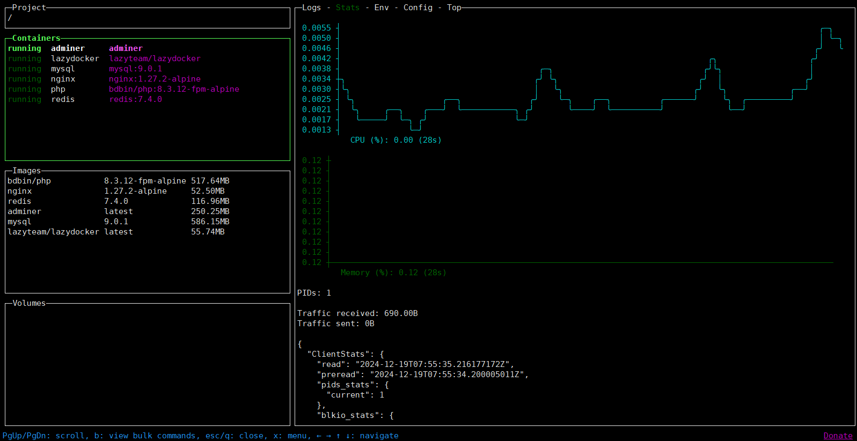Click the "x: menu" hint
Viewport: 857px width, 441px height.
[290, 436]
